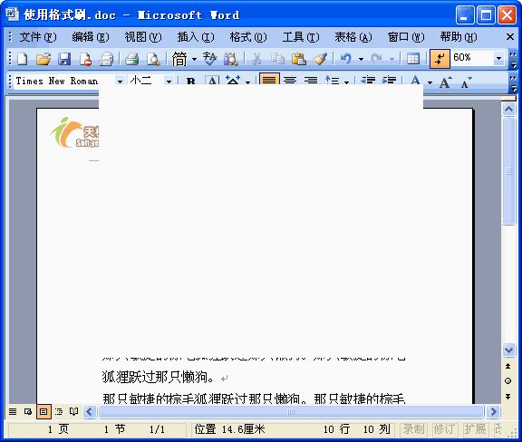Go to previous page with double-up arrow
This screenshot has height=442, width=522.
(x=508, y=367)
